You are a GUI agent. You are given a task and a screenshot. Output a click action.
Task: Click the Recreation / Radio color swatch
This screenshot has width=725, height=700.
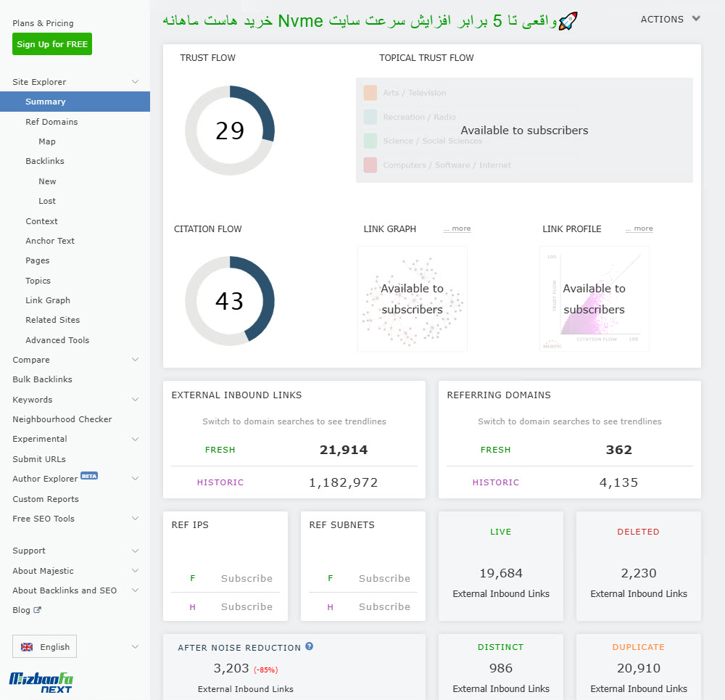coord(370,117)
